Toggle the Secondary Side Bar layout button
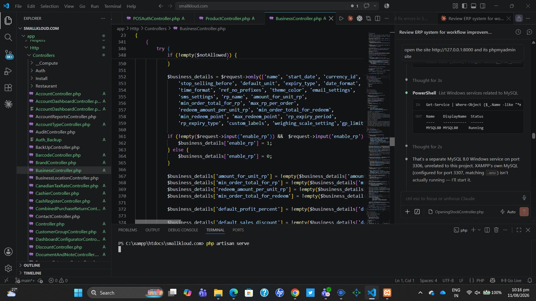This screenshot has height=301, width=536. 483,6
